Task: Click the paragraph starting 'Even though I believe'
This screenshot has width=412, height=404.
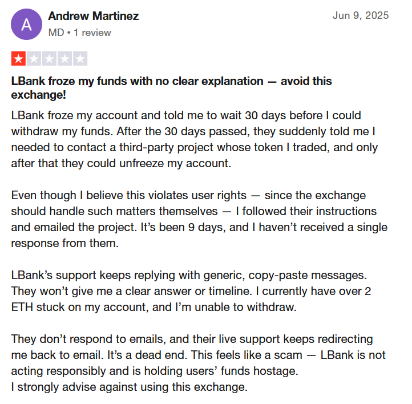Action: coord(199,219)
